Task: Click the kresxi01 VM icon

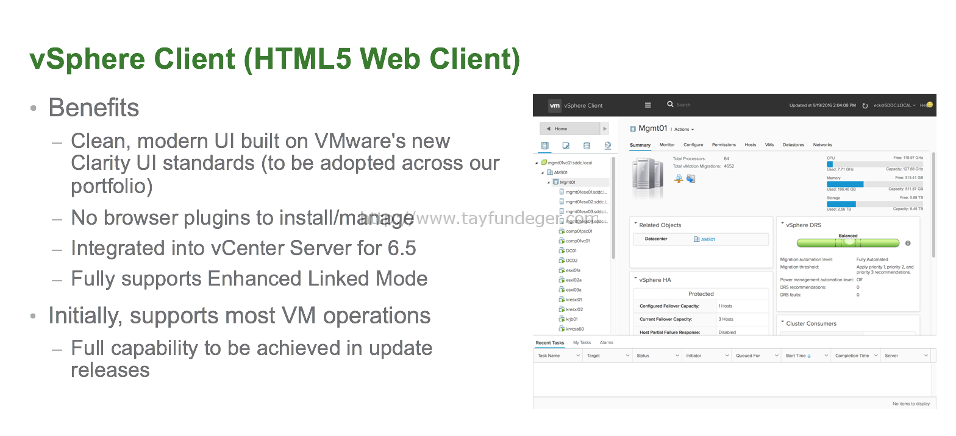Action: pos(562,299)
